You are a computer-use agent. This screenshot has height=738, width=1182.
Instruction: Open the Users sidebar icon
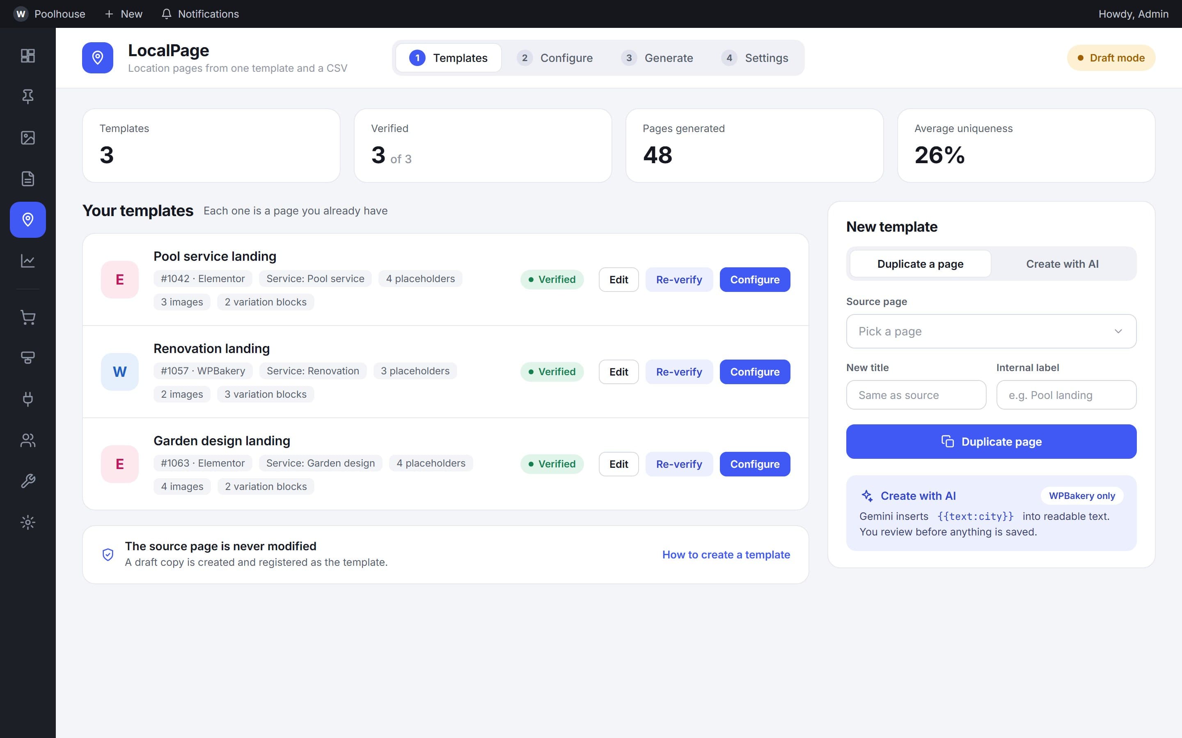point(28,440)
